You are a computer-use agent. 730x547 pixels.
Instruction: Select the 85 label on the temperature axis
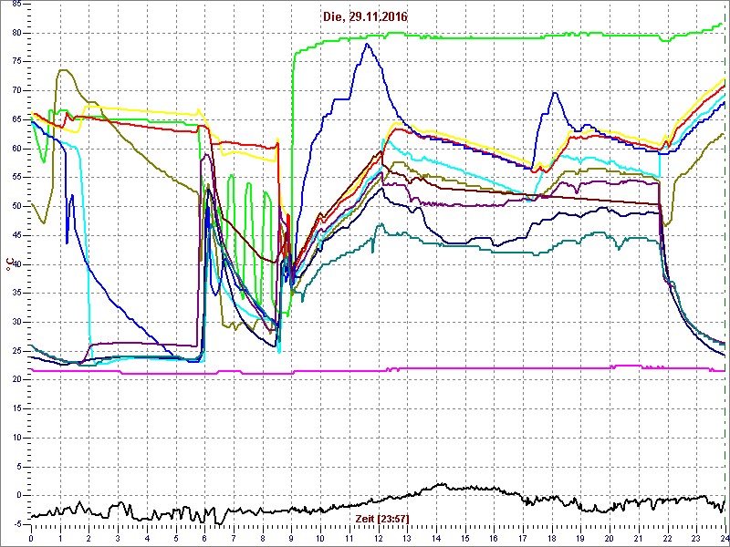[x=16, y=5]
